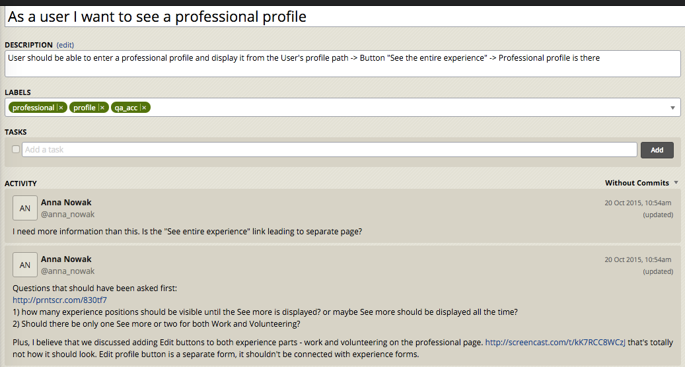Click Anna Nowak name in second comment
This screenshot has height=367, width=685.
(x=67, y=259)
